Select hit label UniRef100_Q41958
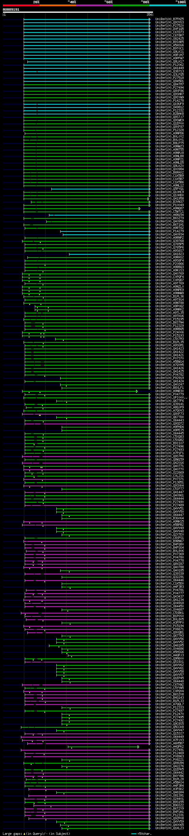This screenshot has width=189, height=836. click(170, 199)
